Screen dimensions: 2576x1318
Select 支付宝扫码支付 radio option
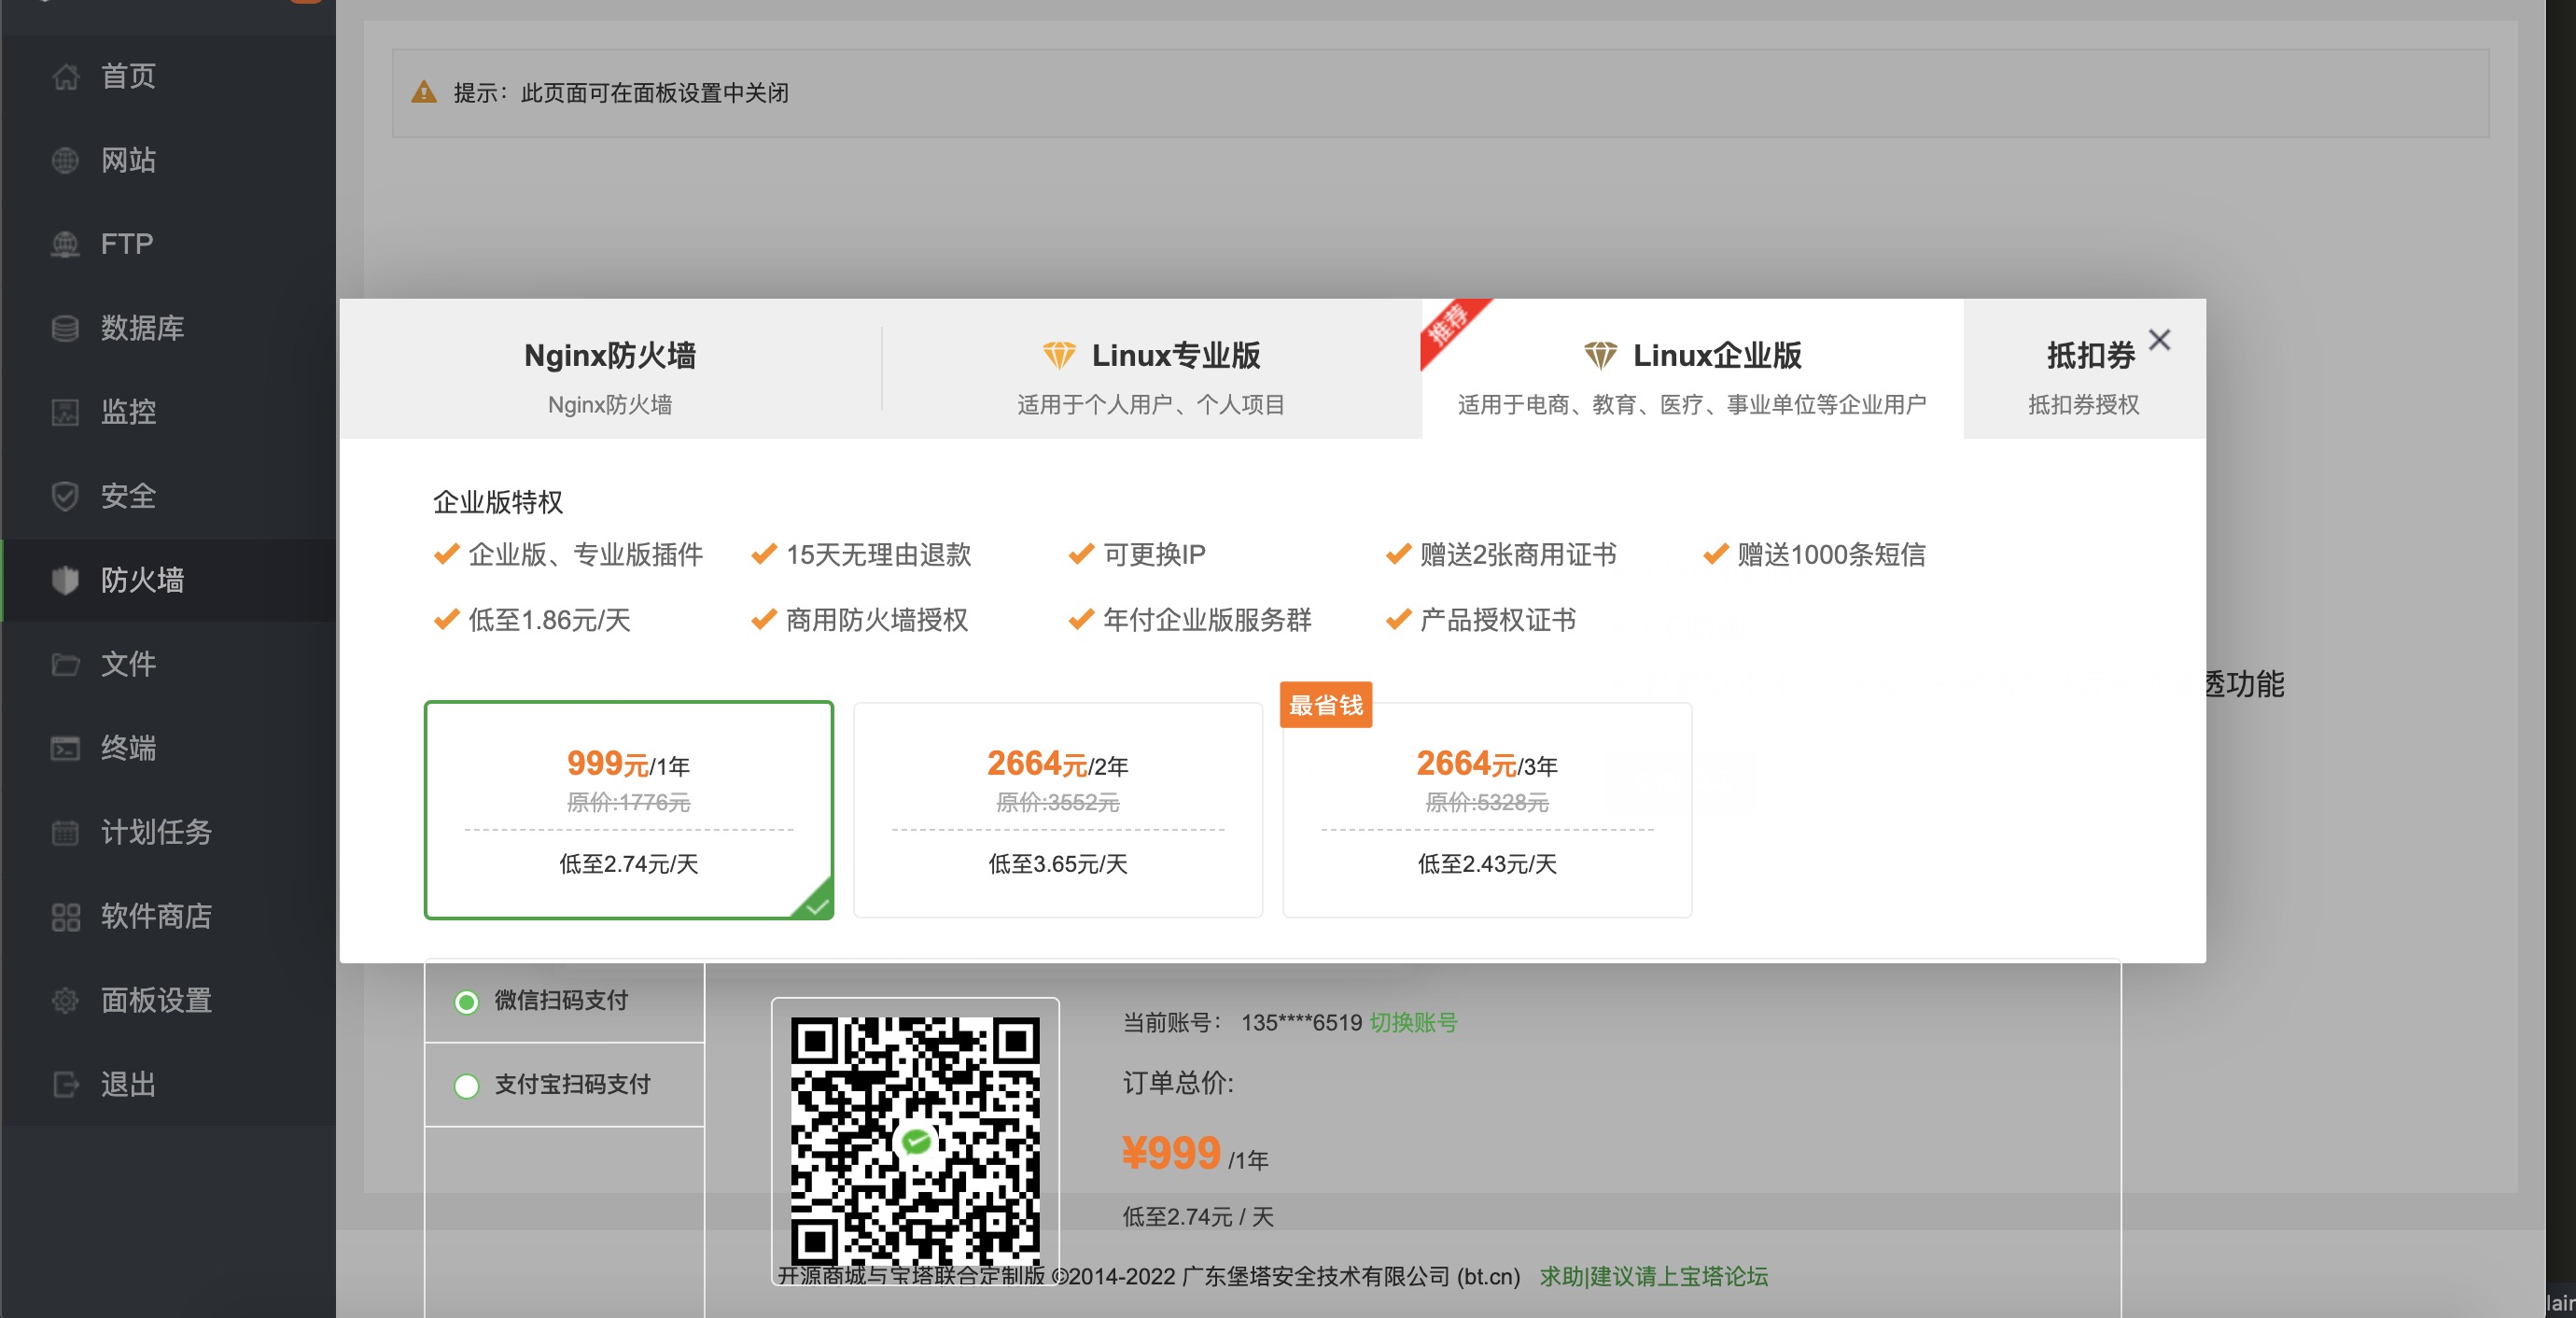[466, 1085]
